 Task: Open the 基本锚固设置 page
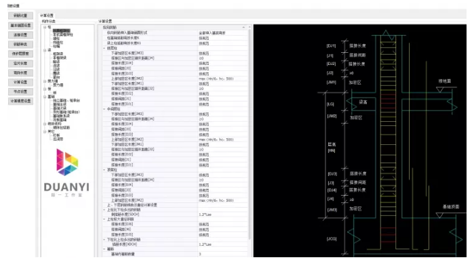point(20,25)
